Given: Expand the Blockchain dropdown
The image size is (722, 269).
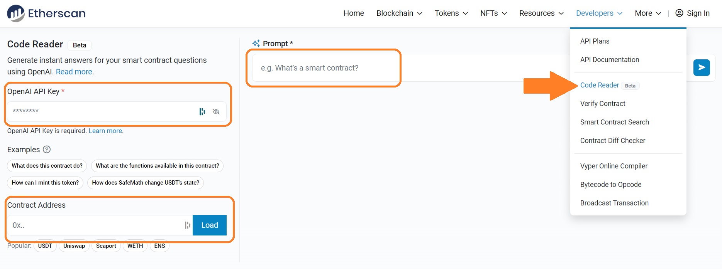Looking at the screenshot, I should [x=395, y=13].
